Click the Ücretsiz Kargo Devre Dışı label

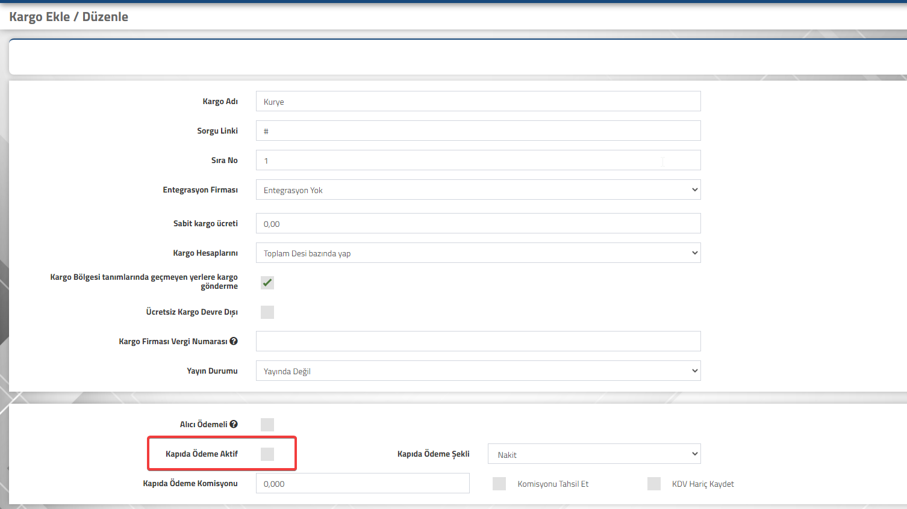[192, 312]
